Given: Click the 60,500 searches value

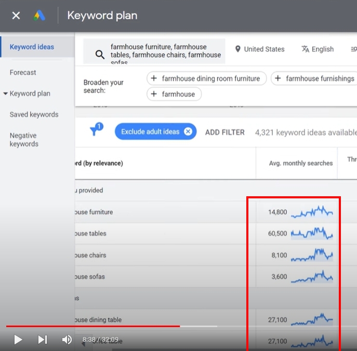Looking at the screenshot, I should [277, 234].
